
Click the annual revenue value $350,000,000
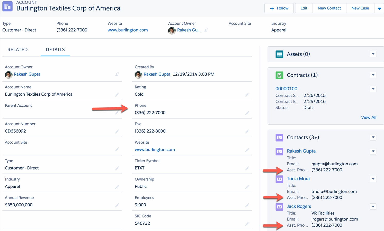(19, 205)
